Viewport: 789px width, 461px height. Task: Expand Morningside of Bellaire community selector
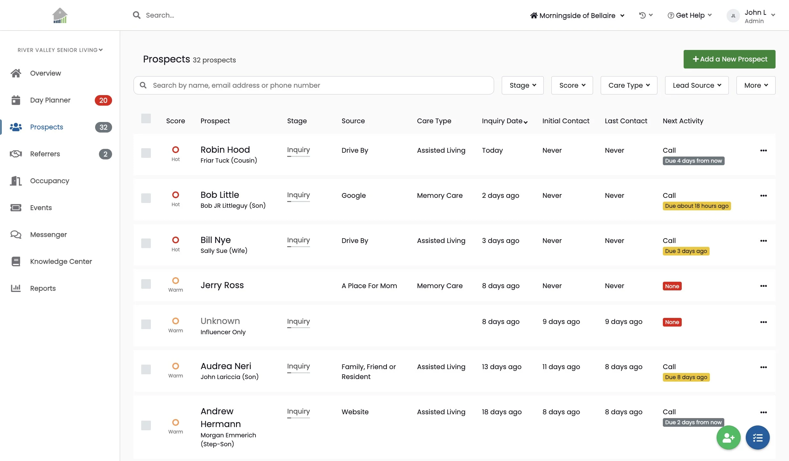click(577, 15)
